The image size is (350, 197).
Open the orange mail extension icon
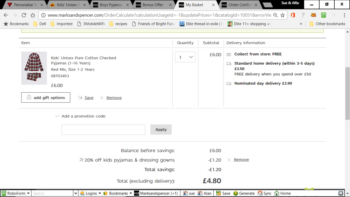(313, 15)
